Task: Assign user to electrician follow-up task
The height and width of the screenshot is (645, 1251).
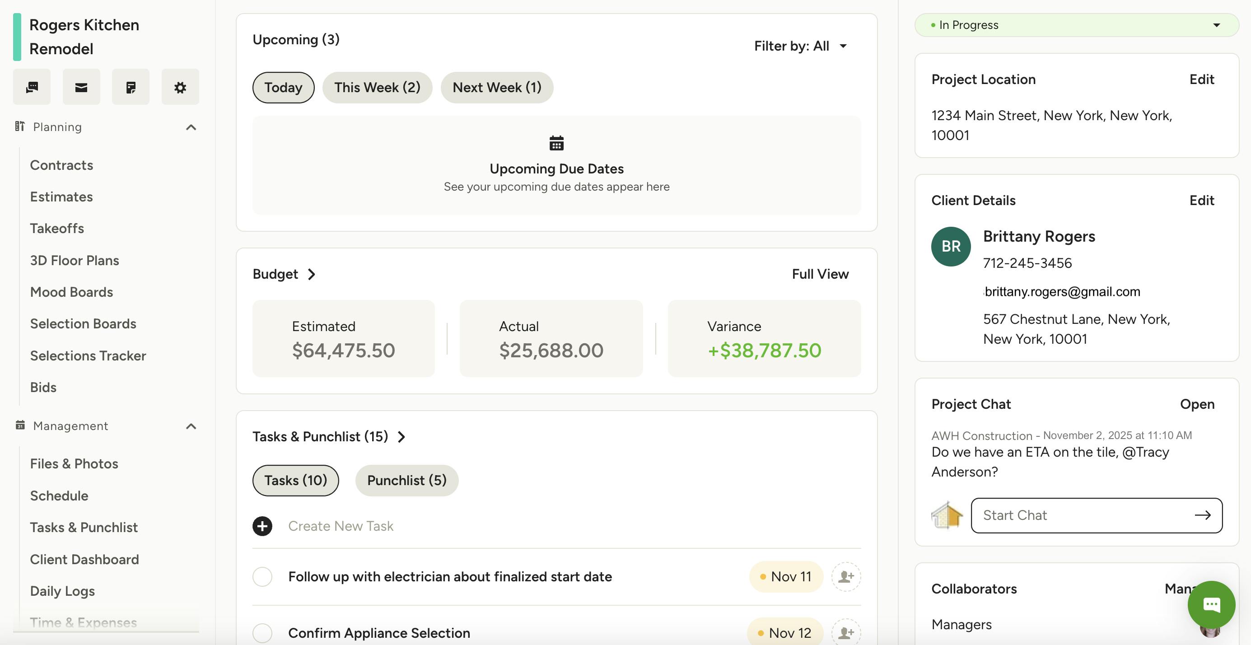Action: point(845,576)
